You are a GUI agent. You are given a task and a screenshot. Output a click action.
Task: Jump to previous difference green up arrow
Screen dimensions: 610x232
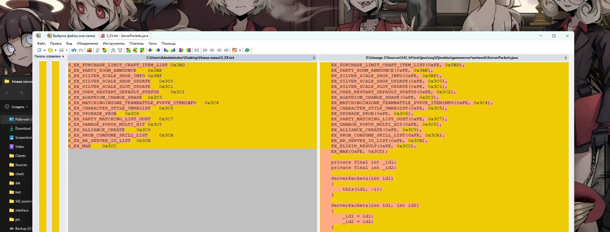coord(105,50)
